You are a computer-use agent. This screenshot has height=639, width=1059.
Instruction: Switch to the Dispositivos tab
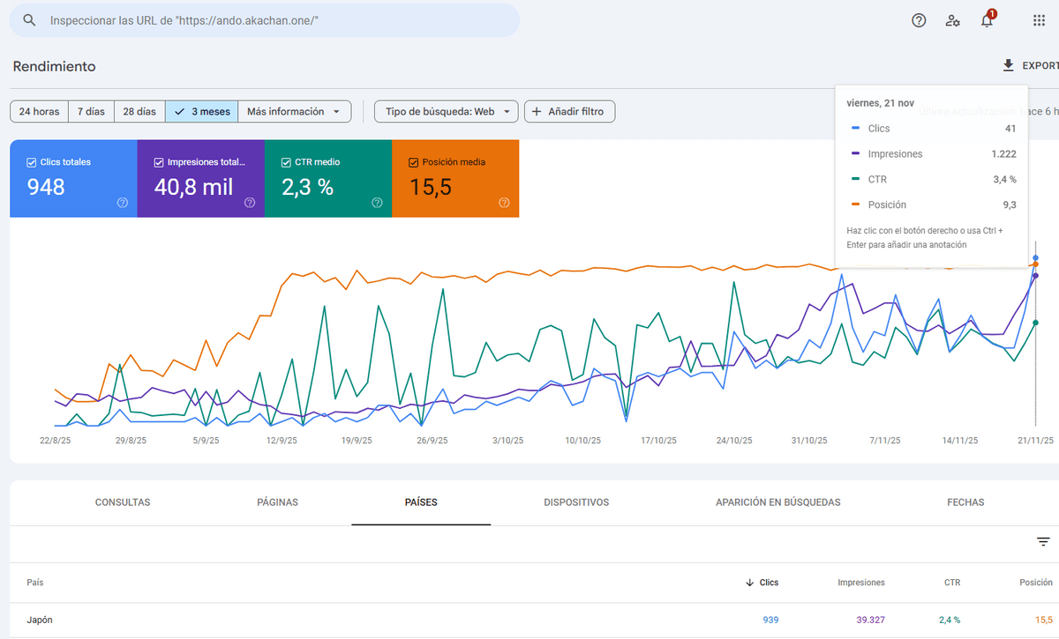tap(576, 502)
